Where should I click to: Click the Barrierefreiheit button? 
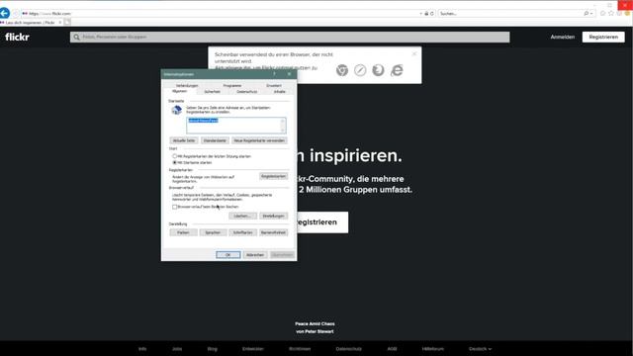point(273,232)
